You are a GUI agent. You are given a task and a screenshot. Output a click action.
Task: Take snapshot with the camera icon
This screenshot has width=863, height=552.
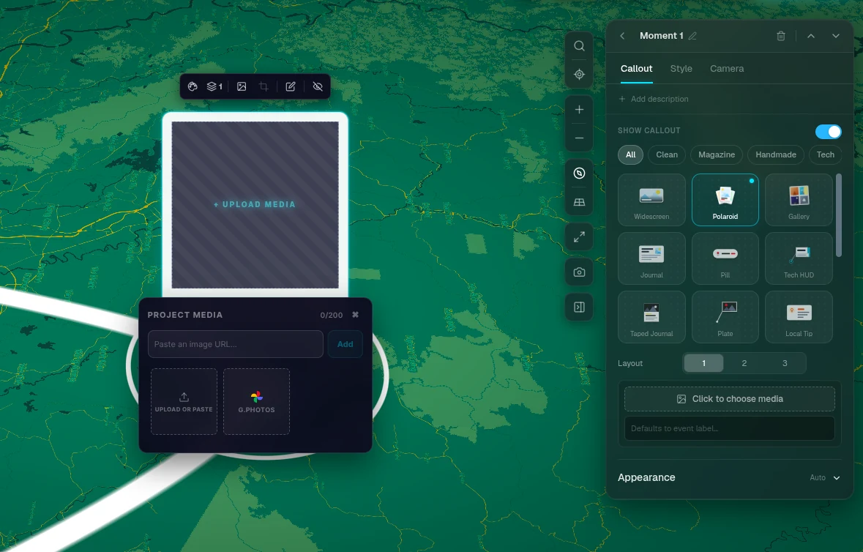pyautogui.click(x=579, y=272)
